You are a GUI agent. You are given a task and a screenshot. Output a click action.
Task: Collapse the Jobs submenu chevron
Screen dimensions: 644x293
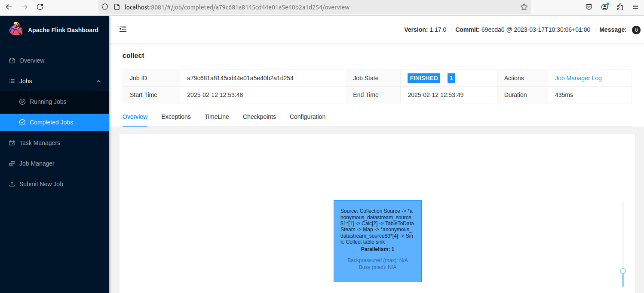click(x=99, y=81)
